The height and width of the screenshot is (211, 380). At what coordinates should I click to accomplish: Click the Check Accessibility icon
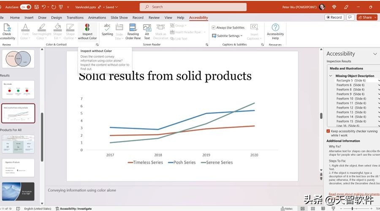pyautogui.click(x=7, y=32)
